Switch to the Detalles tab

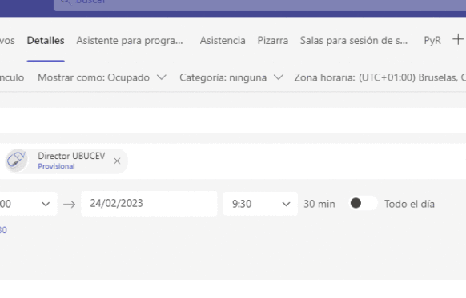click(46, 40)
